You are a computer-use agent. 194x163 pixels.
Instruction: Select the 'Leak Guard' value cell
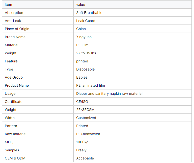click(86, 21)
